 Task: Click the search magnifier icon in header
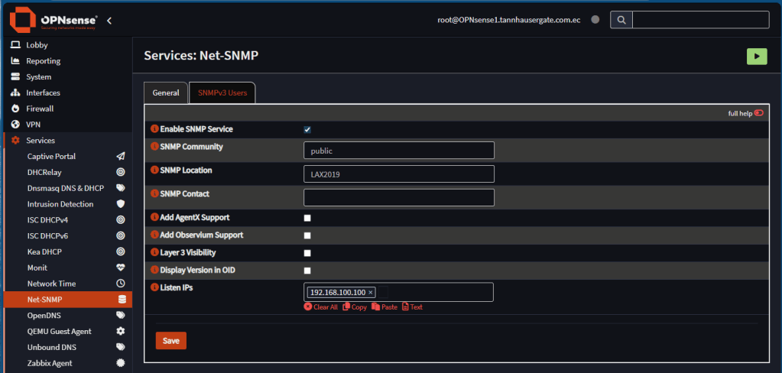[x=621, y=20]
